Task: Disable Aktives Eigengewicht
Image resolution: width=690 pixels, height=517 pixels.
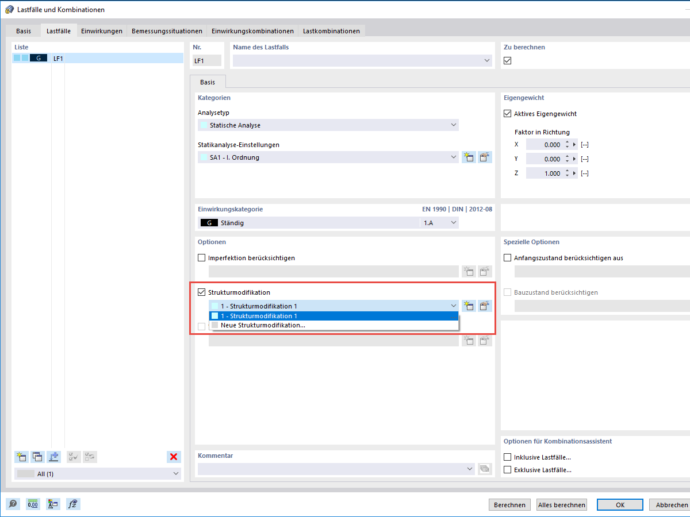Action: 507,113
